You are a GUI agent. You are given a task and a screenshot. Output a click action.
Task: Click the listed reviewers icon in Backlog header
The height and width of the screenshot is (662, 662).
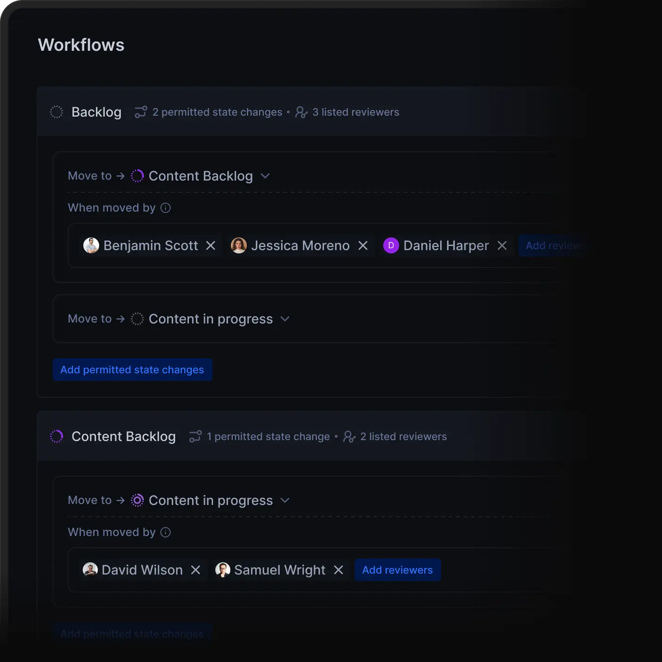pos(301,112)
